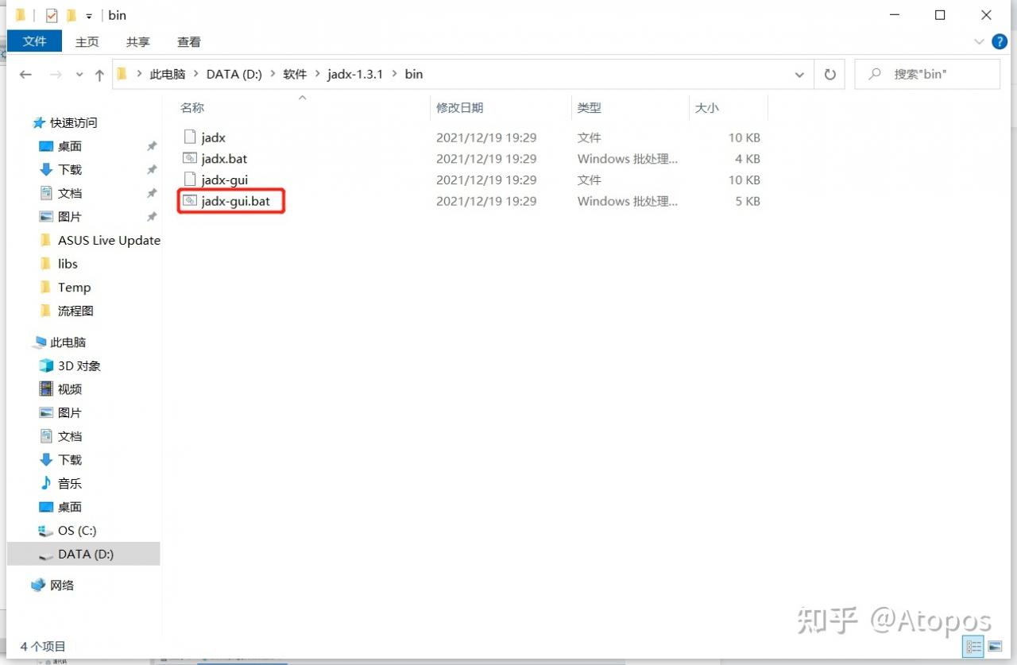Sort by the 名称 column header
This screenshot has height=665, width=1017.
pos(192,107)
